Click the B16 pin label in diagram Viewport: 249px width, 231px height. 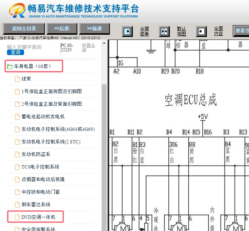[208, 132]
